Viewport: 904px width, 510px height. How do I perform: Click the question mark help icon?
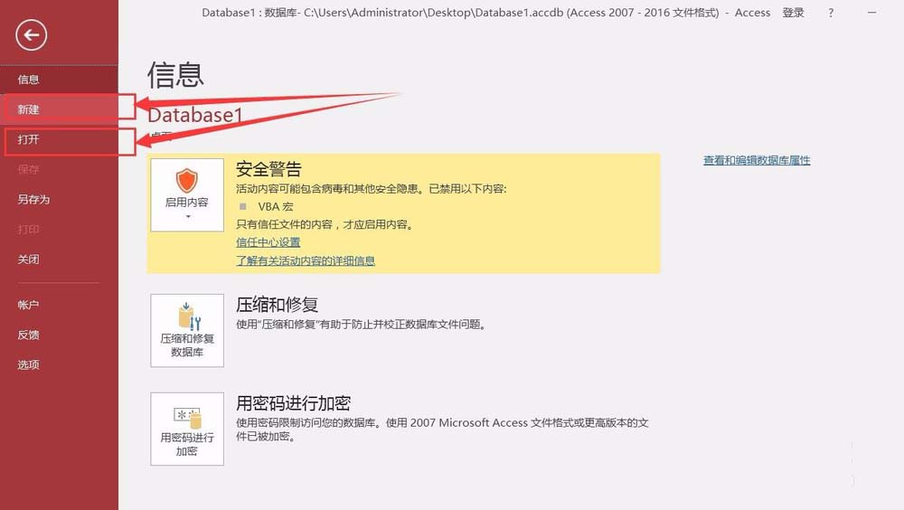(831, 13)
